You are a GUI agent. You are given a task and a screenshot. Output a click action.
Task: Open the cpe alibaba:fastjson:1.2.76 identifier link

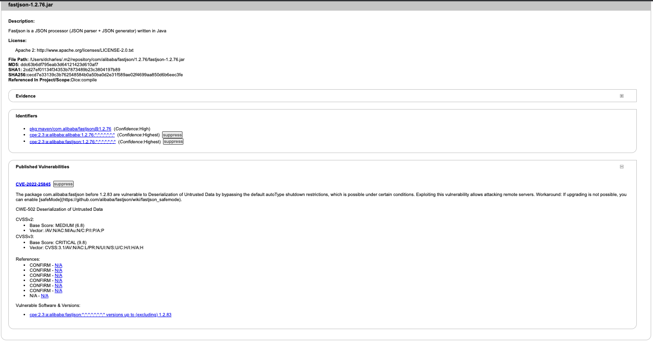pyautogui.click(x=72, y=142)
